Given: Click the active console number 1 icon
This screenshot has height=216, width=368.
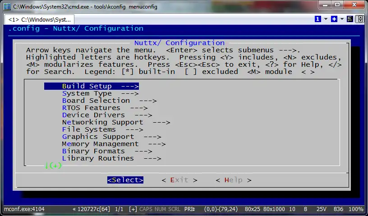Looking at the screenshot, I should tap(318, 19).
